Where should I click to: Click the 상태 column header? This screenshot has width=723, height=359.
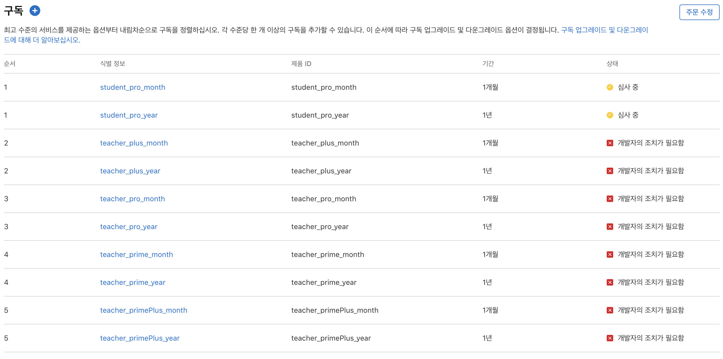612,64
